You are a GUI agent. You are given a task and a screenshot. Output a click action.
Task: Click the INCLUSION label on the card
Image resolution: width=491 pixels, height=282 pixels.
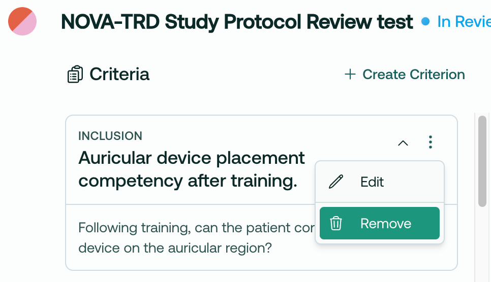pos(110,136)
